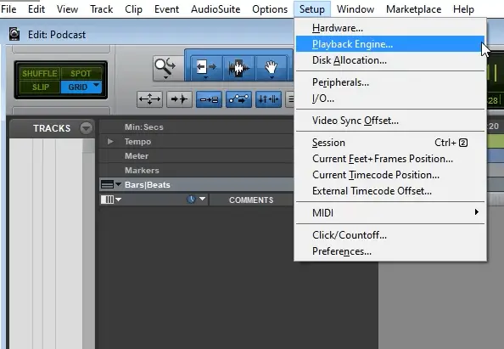
Task: Click the COMMENTS column header
Action: tap(251, 200)
